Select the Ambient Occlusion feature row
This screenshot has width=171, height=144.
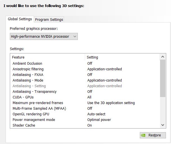click(27, 64)
